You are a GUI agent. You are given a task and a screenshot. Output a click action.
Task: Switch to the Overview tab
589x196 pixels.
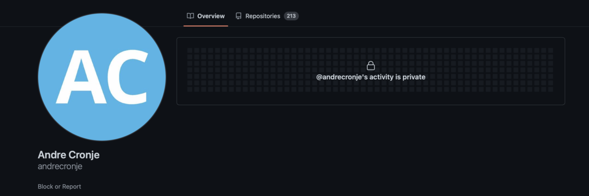point(206,16)
